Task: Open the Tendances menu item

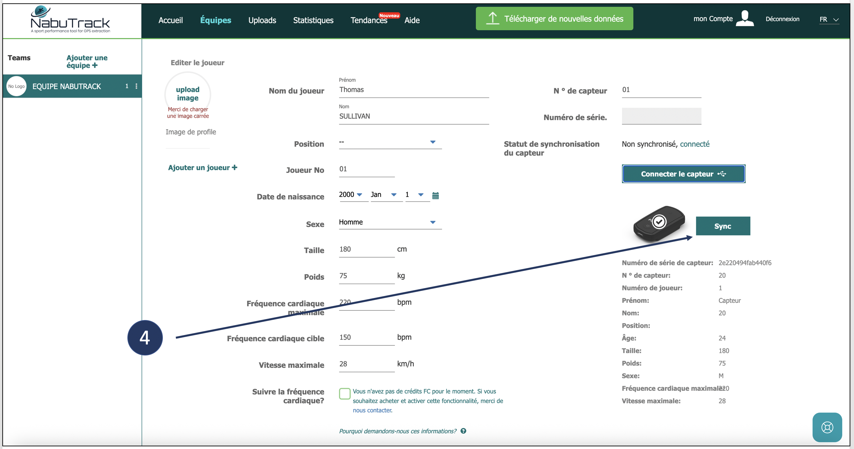Action: point(368,20)
